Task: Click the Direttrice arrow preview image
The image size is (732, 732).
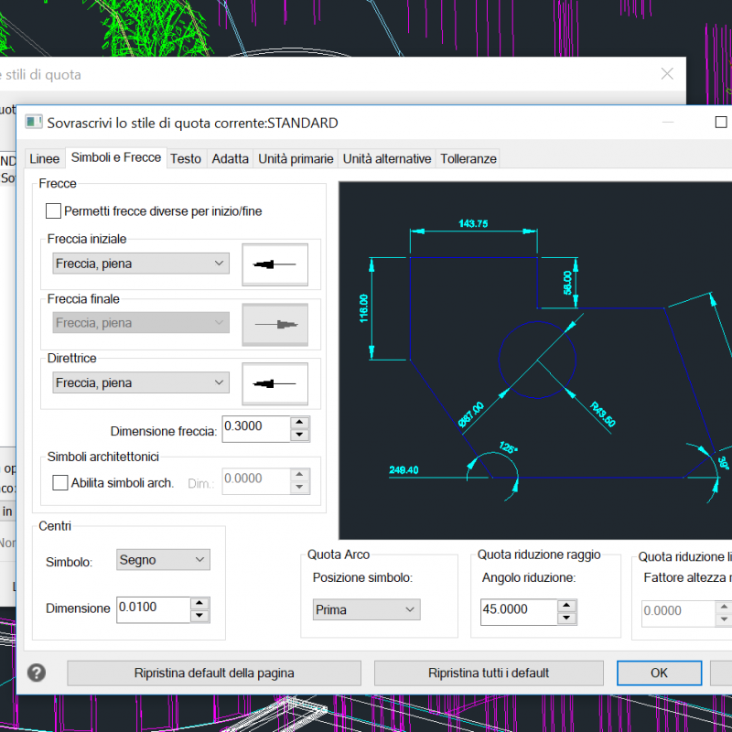Action: click(274, 382)
